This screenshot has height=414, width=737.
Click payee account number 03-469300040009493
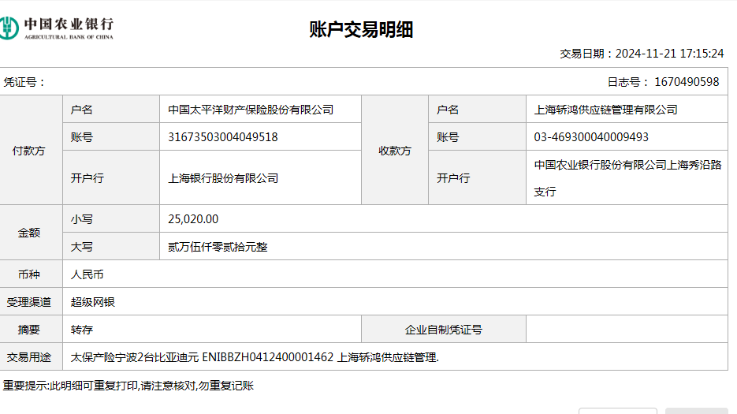[591, 137]
